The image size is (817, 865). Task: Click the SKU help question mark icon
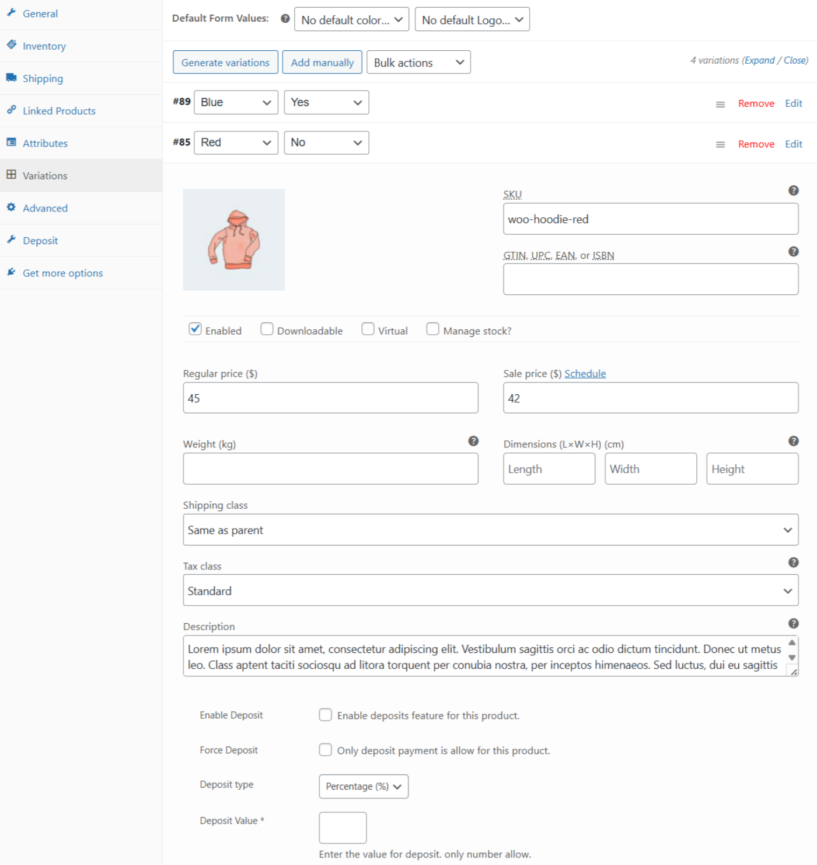tap(793, 192)
